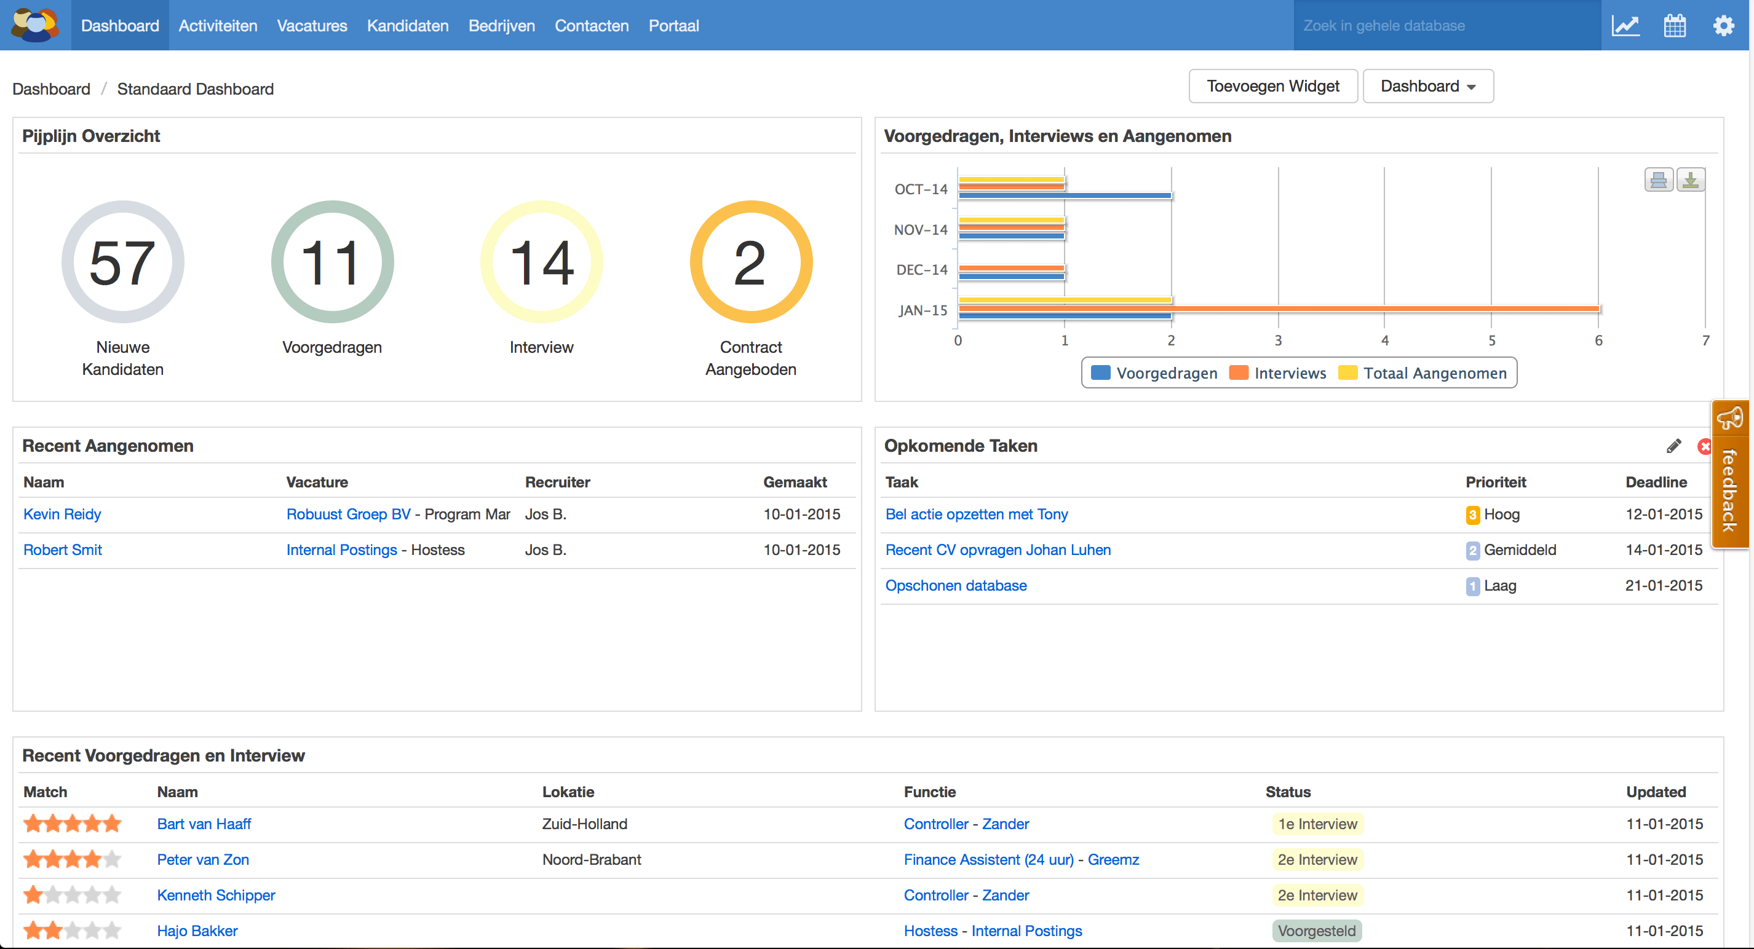The height and width of the screenshot is (949, 1754).
Task: Click the Toevoegen Widget button
Action: [1272, 87]
